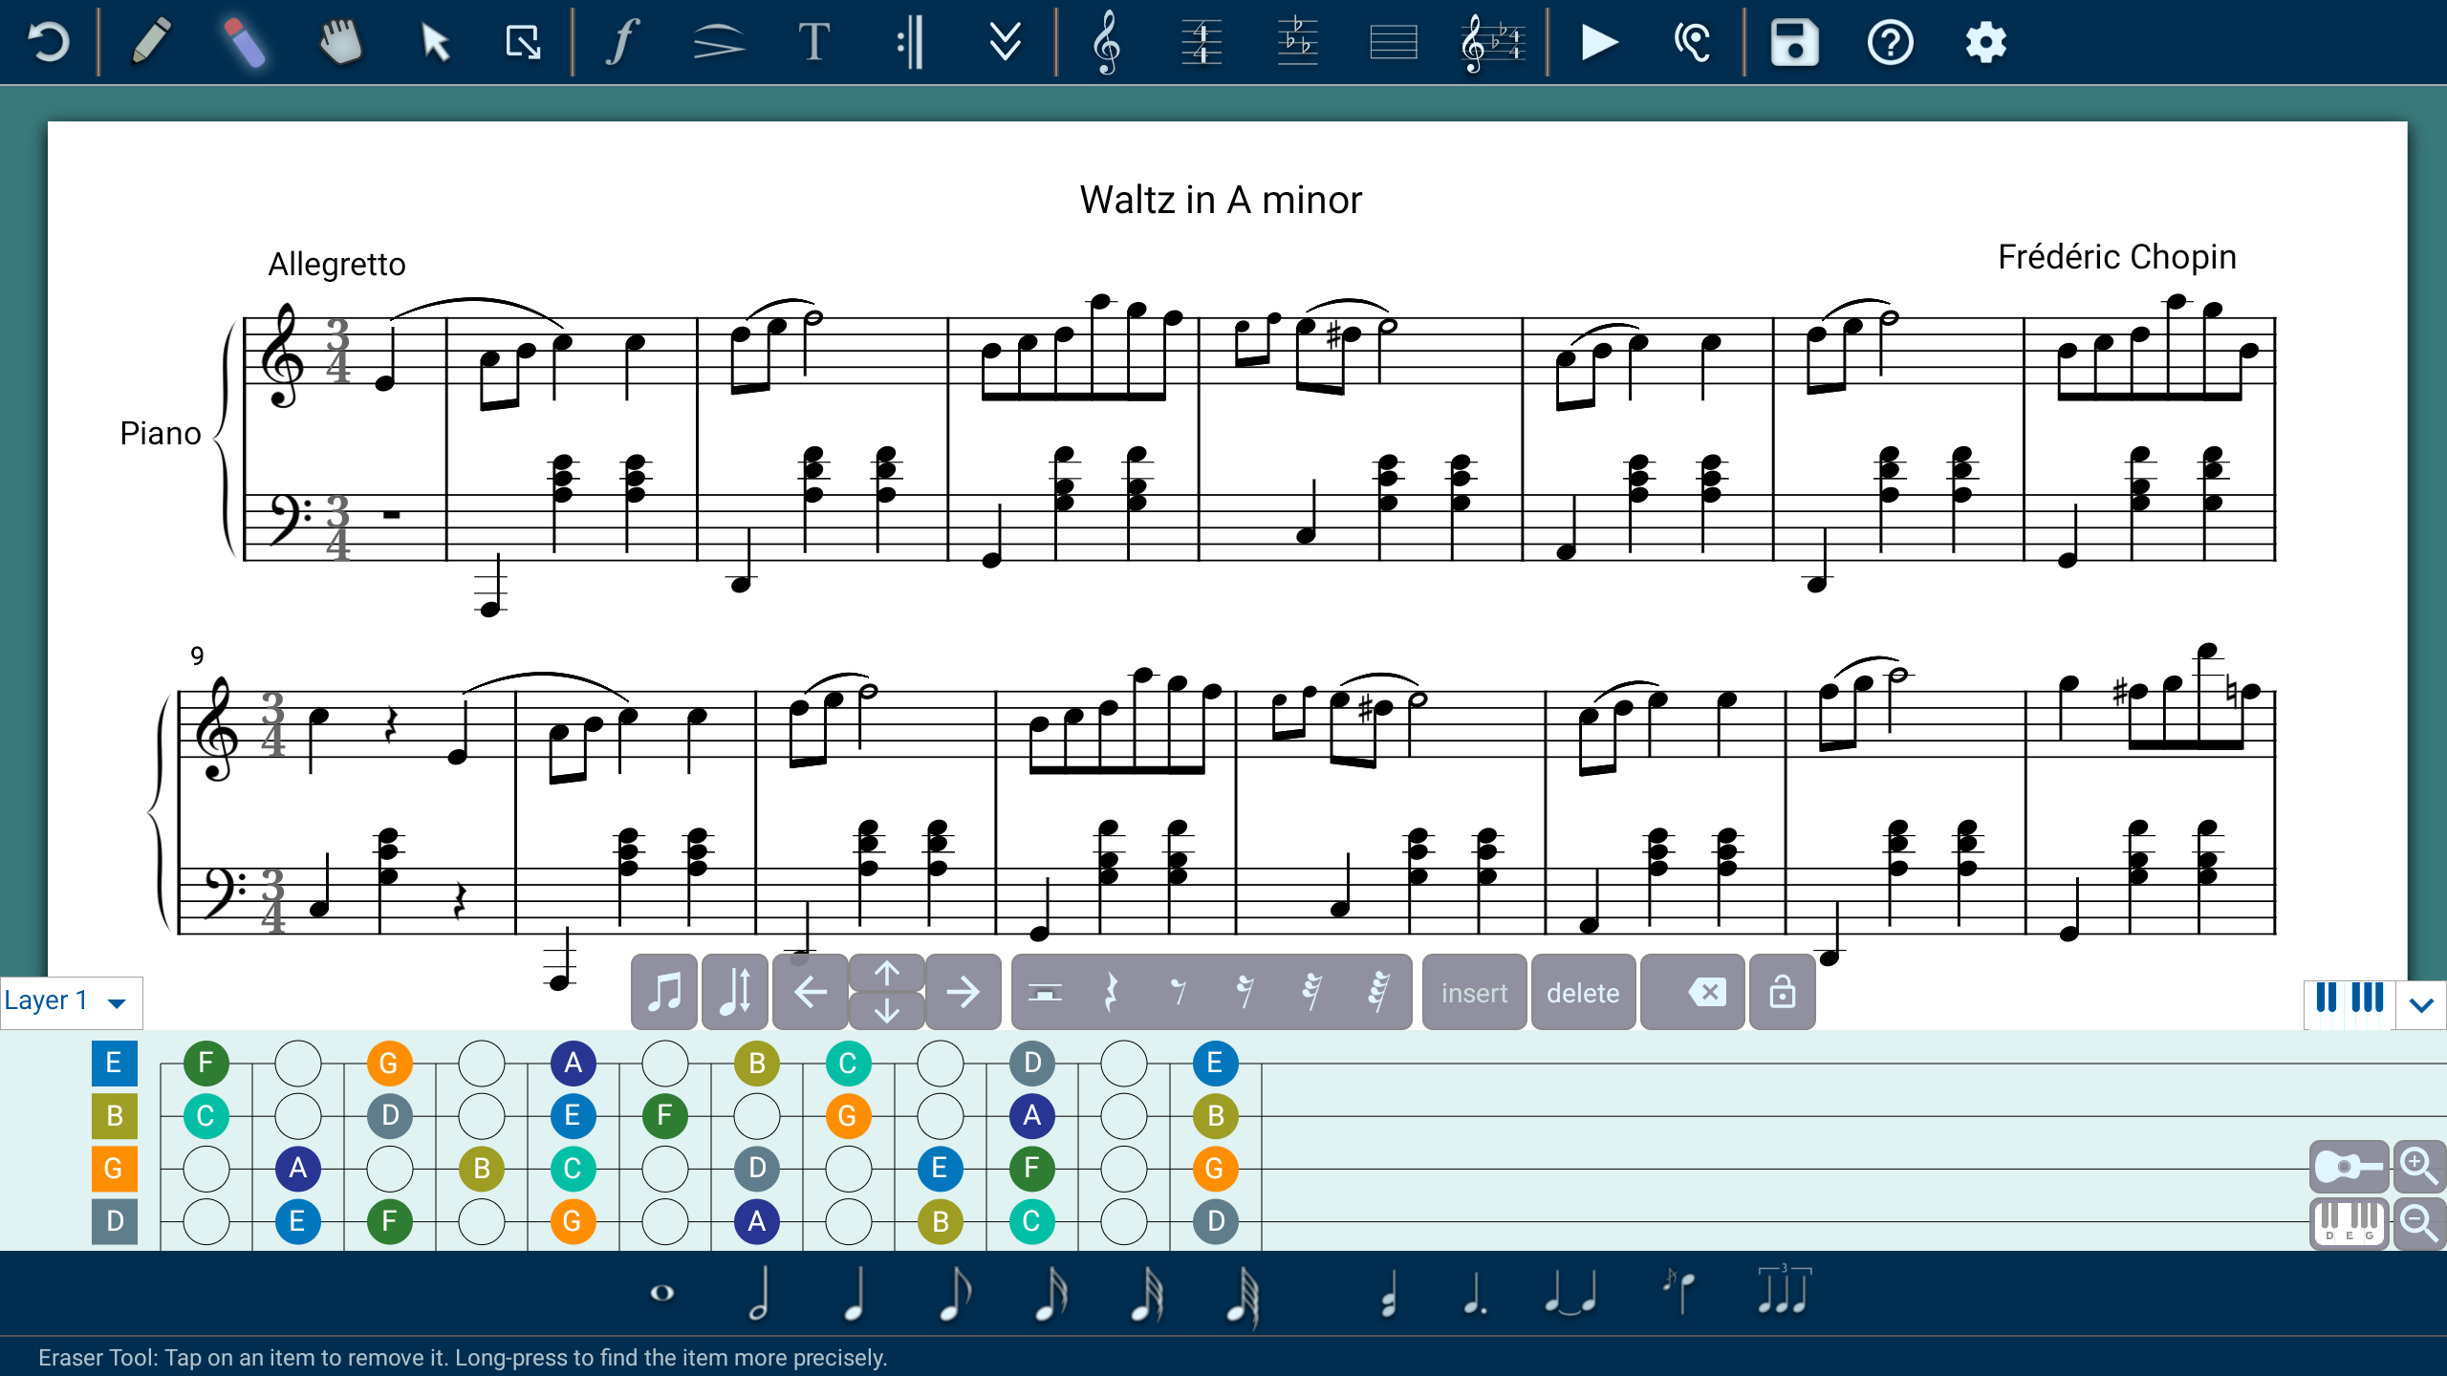The height and width of the screenshot is (1376, 2447).
Task: Choose the region selection tool
Action: pos(523,42)
